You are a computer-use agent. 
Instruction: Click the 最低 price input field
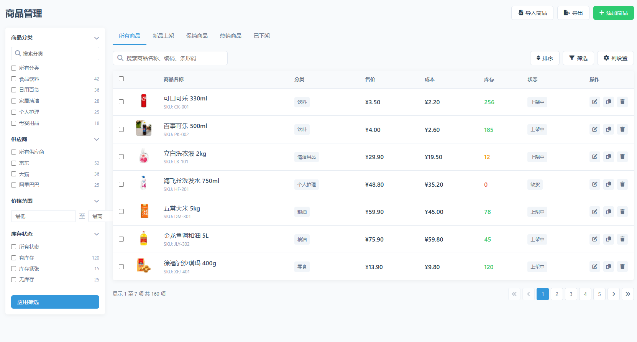[x=43, y=216]
